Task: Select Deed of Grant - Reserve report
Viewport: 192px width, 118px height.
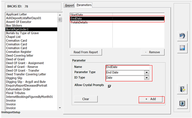Action: coord(31,67)
